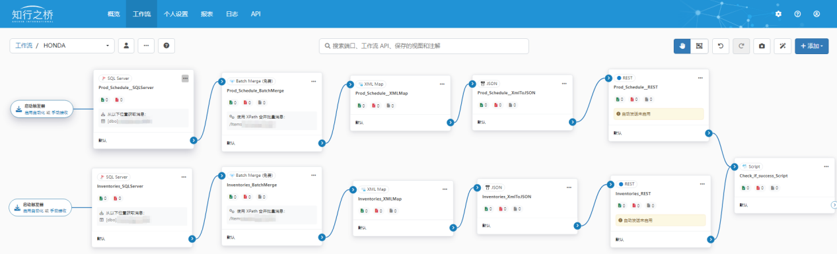The image size is (837, 254).
Task: Switch to box selection tool
Action: [x=700, y=46]
